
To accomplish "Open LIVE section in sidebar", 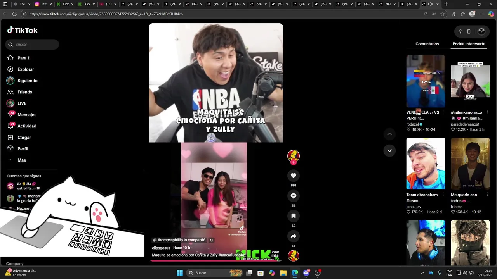I will (x=16, y=103).
